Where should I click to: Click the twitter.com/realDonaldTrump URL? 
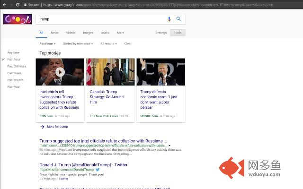click(x=66, y=170)
